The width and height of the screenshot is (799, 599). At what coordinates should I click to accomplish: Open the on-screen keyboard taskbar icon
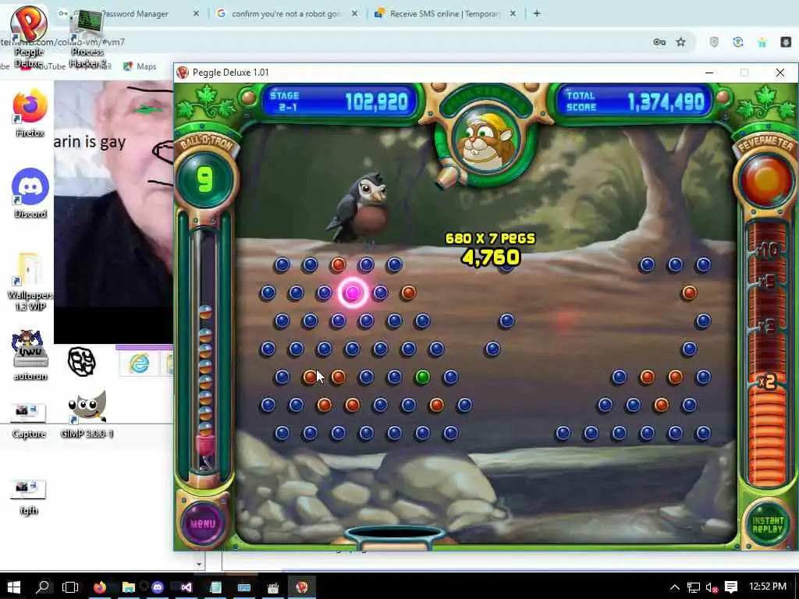[244, 587]
